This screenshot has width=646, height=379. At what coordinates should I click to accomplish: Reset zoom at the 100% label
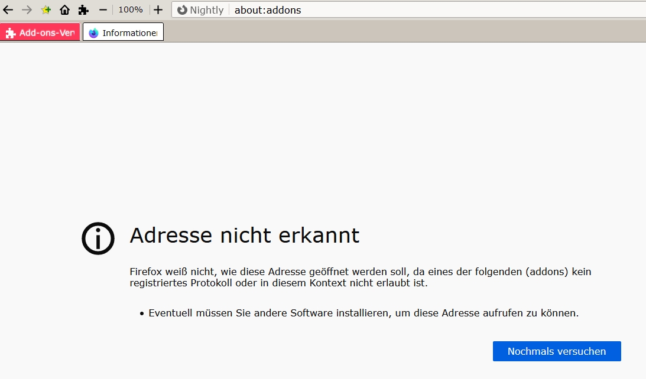[x=131, y=10]
